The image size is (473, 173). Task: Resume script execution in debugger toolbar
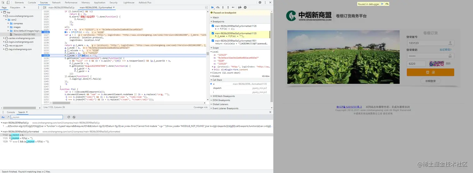[213, 7]
